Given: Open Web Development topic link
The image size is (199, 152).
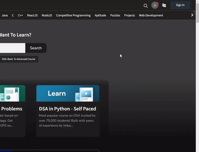Looking at the screenshot, I should click(151, 15).
